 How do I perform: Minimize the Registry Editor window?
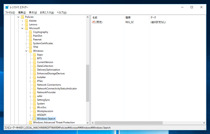coord(182,7)
